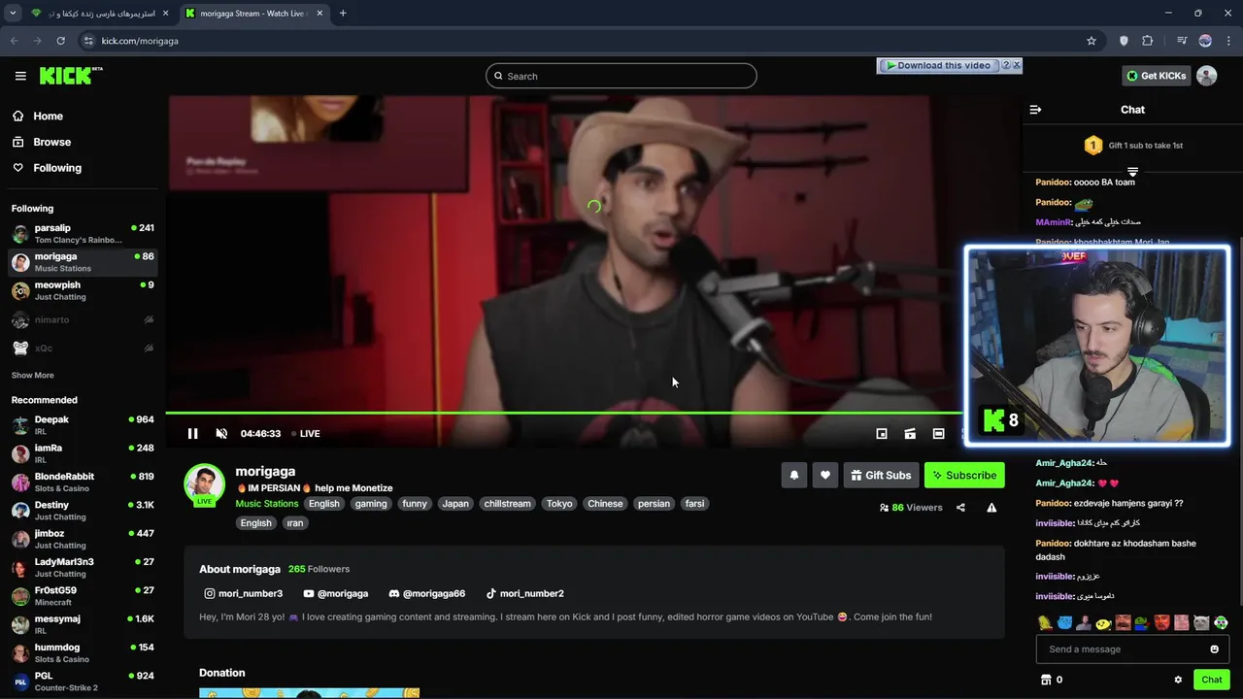Select the Tokyo tag
1243x699 pixels.
[559, 504]
